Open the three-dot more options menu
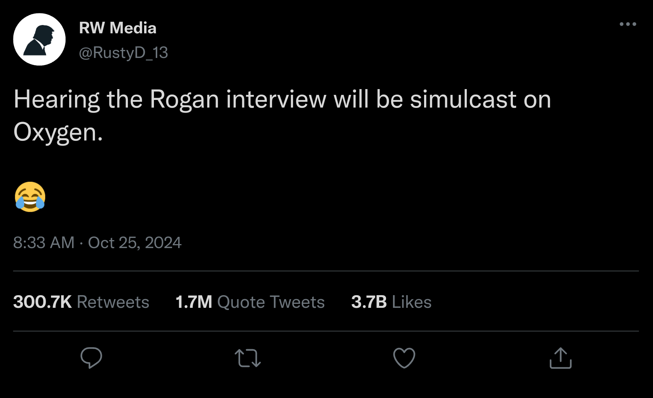 tap(628, 24)
